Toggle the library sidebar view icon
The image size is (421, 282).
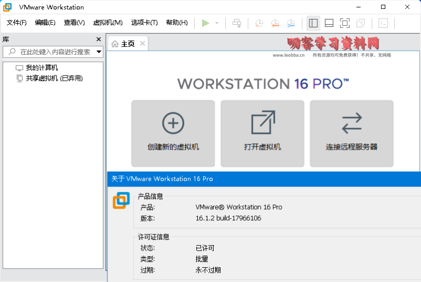pos(313,23)
